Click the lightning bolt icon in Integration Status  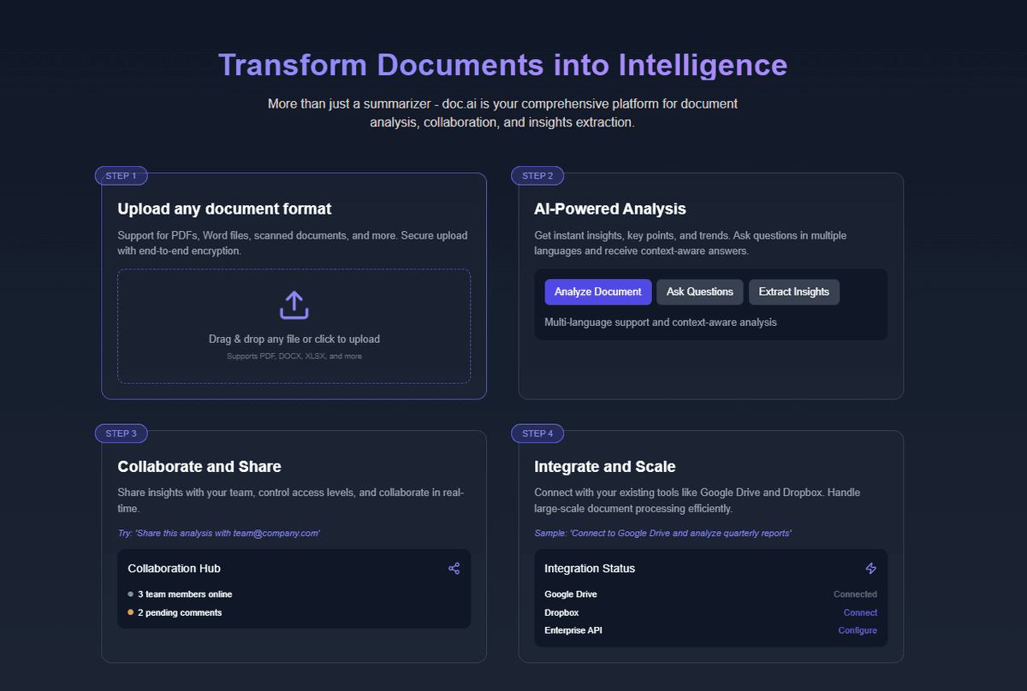pos(870,569)
